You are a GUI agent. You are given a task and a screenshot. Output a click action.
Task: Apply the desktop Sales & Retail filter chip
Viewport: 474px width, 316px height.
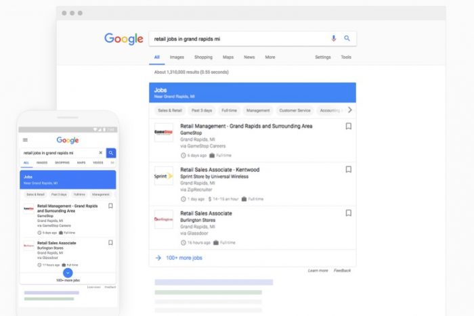pos(170,110)
